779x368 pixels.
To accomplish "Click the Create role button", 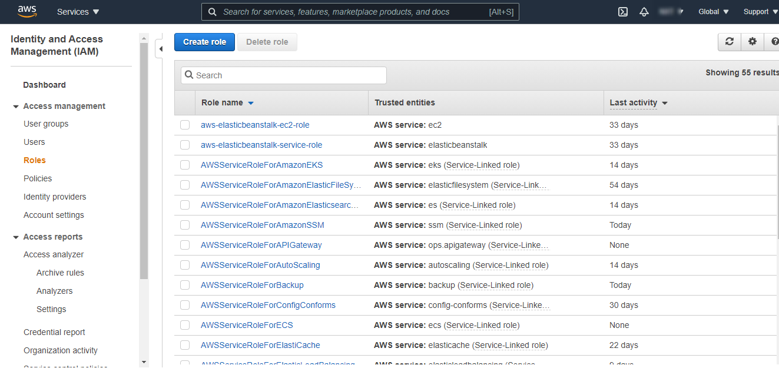I will (x=204, y=42).
